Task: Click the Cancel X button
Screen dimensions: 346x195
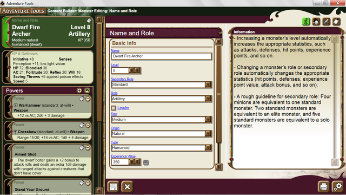Action: 128,187
